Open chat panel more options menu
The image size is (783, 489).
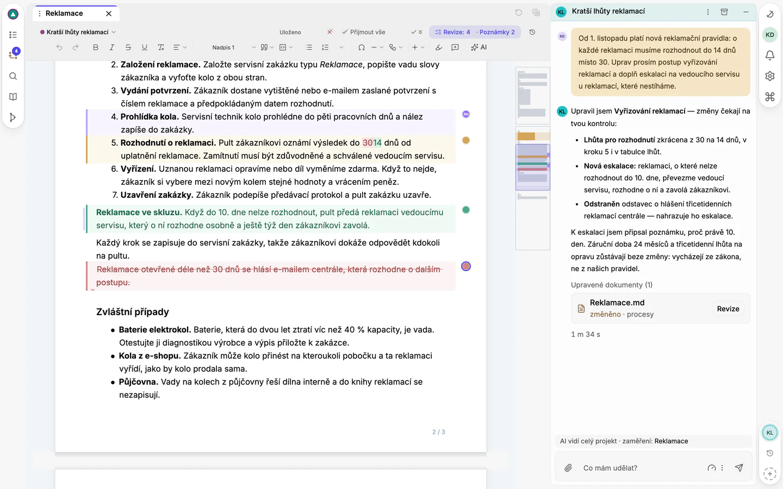(x=708, y=11)
